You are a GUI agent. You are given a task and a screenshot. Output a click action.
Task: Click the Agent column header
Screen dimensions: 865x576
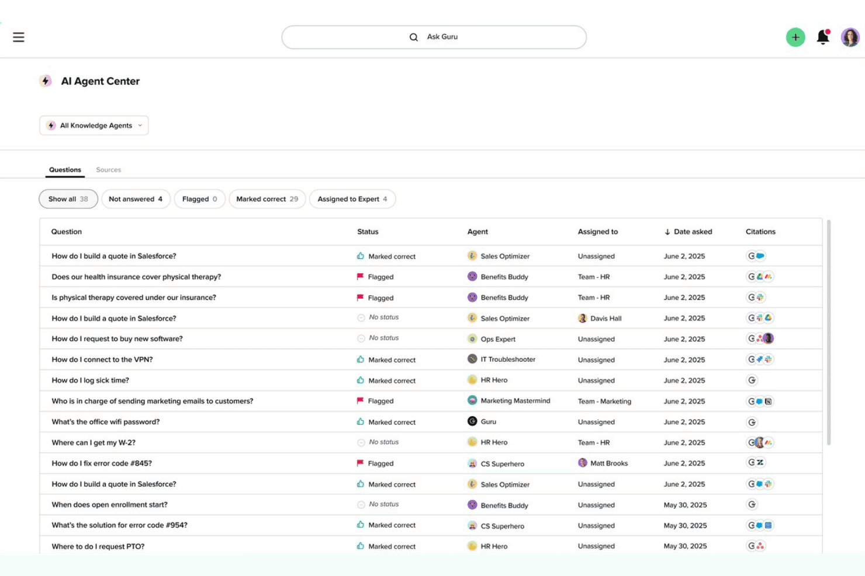pyautogui.click(x=478, y=232)
